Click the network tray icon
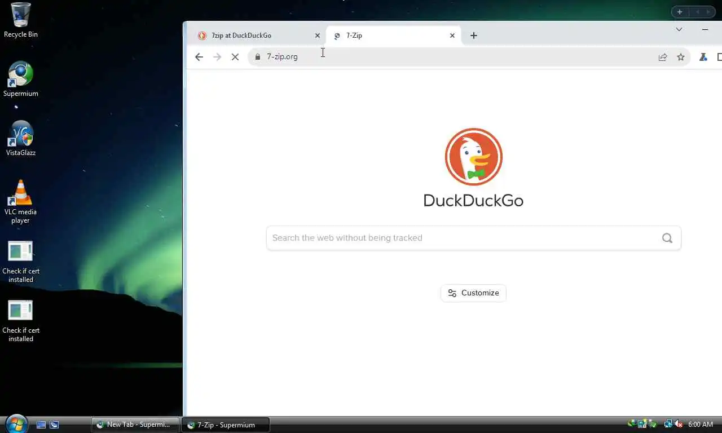The width and height of the screenshot is (722, 433). pos(668,424)
